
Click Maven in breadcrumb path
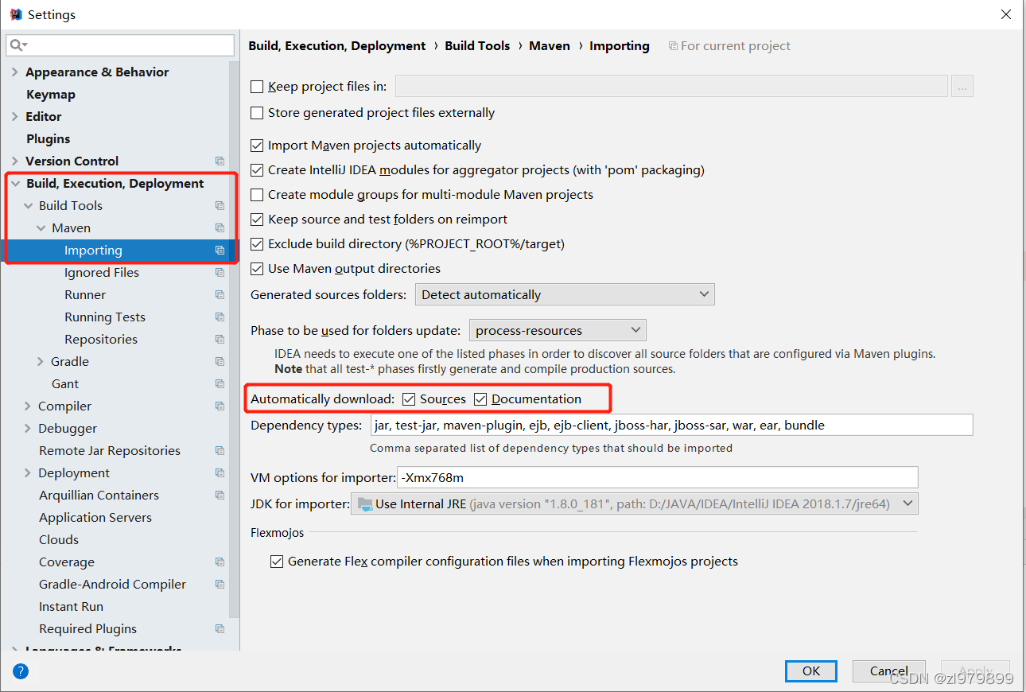[550, 46]
